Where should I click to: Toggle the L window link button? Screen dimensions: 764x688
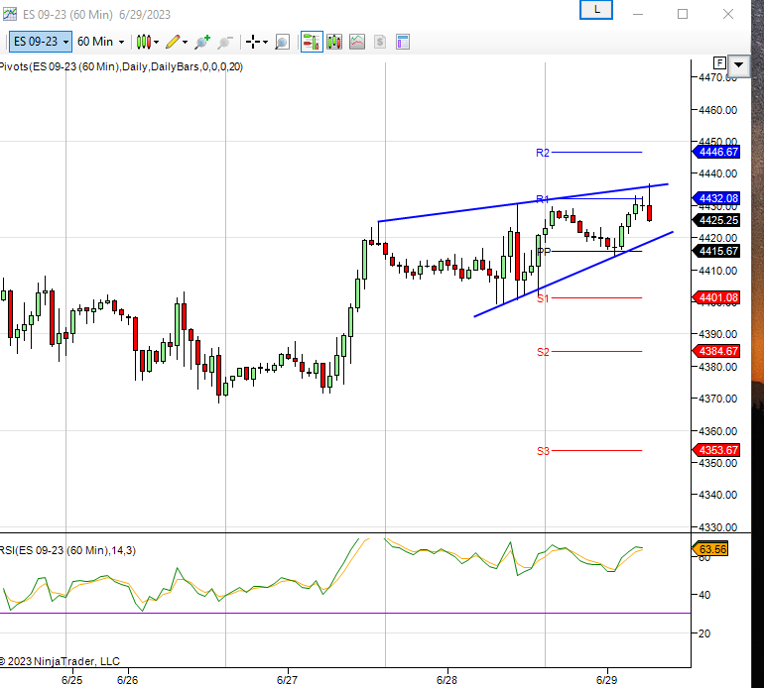596,9
